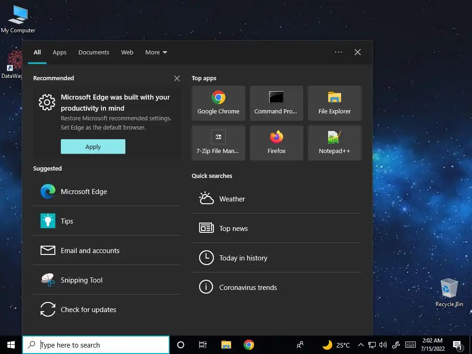Open Email and accounts settings

[107, 250]
